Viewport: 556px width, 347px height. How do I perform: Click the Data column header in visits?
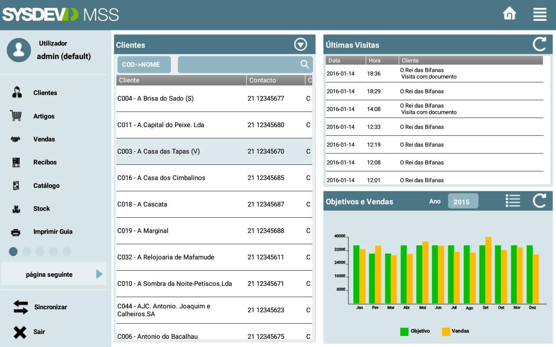pyautogui.click(x=346, y=60)
